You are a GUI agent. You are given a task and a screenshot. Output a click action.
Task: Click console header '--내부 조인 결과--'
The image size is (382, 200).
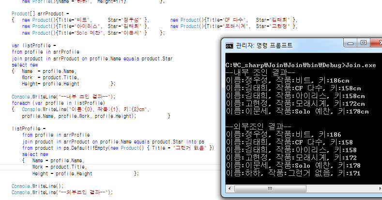click(260, 72)
